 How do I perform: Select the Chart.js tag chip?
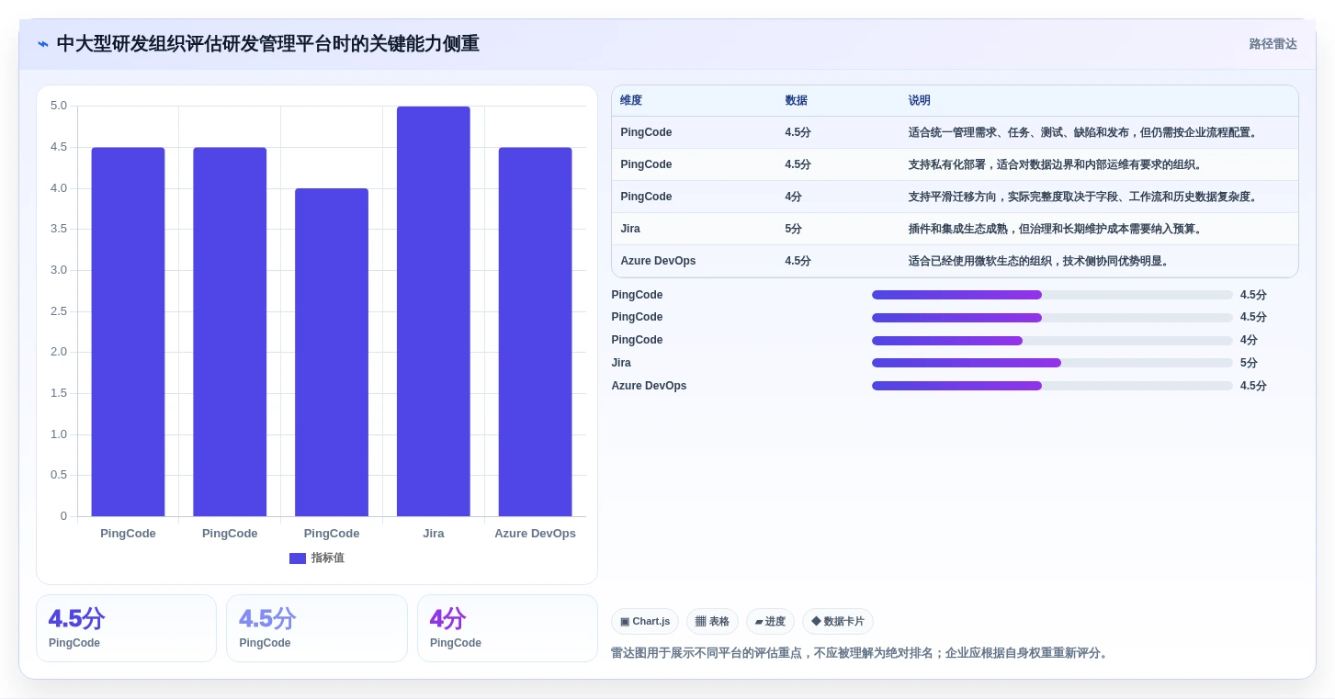(x=645, y=622)
